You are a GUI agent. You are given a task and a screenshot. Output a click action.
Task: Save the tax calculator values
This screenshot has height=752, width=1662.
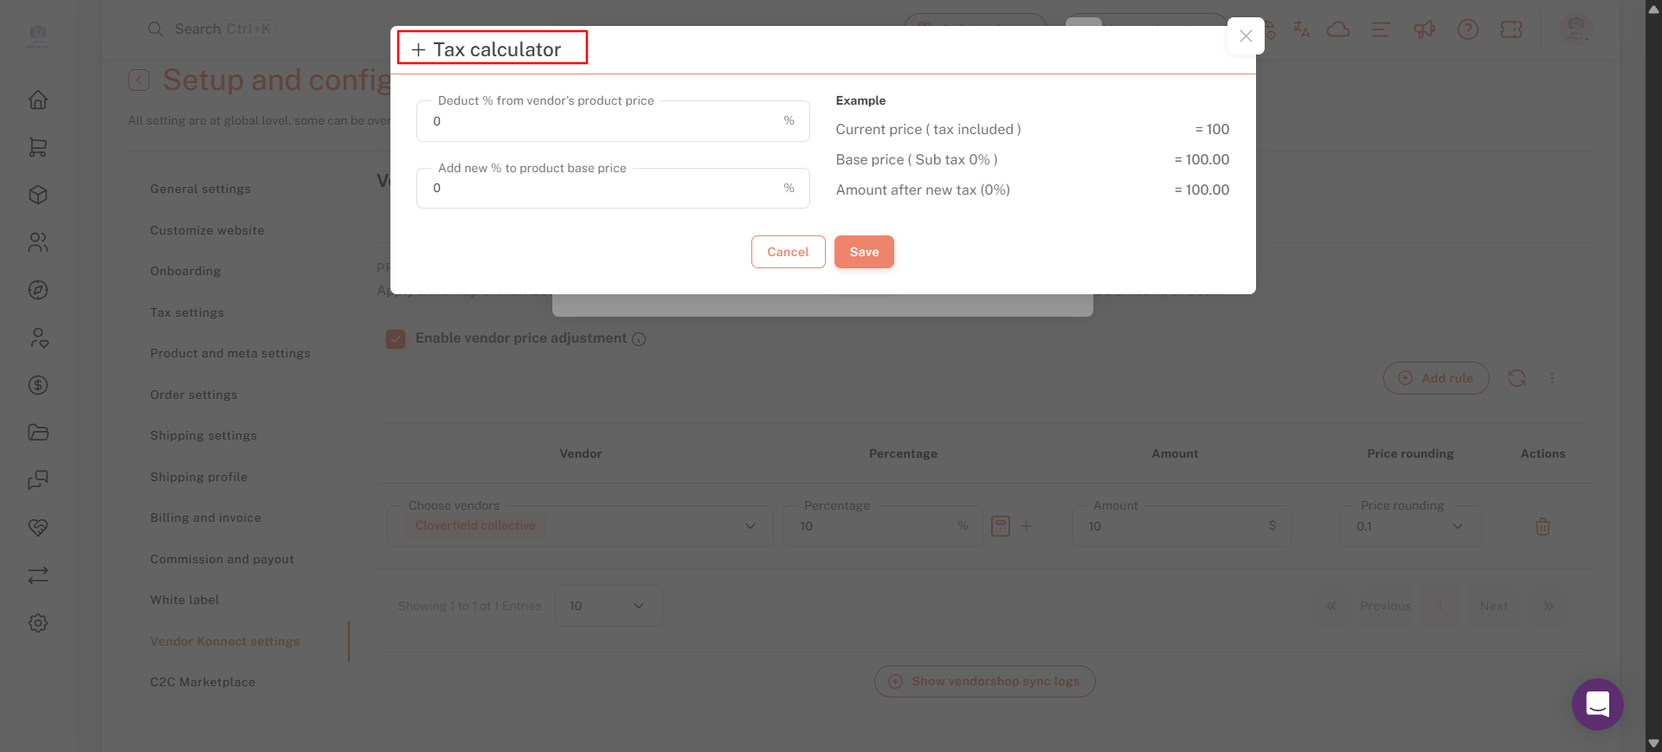[x=864, y=252]
